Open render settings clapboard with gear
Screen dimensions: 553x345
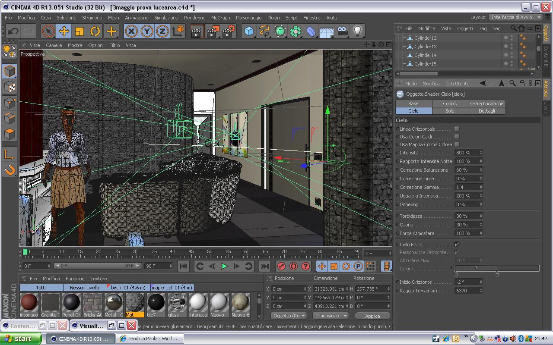pos(229,31)
